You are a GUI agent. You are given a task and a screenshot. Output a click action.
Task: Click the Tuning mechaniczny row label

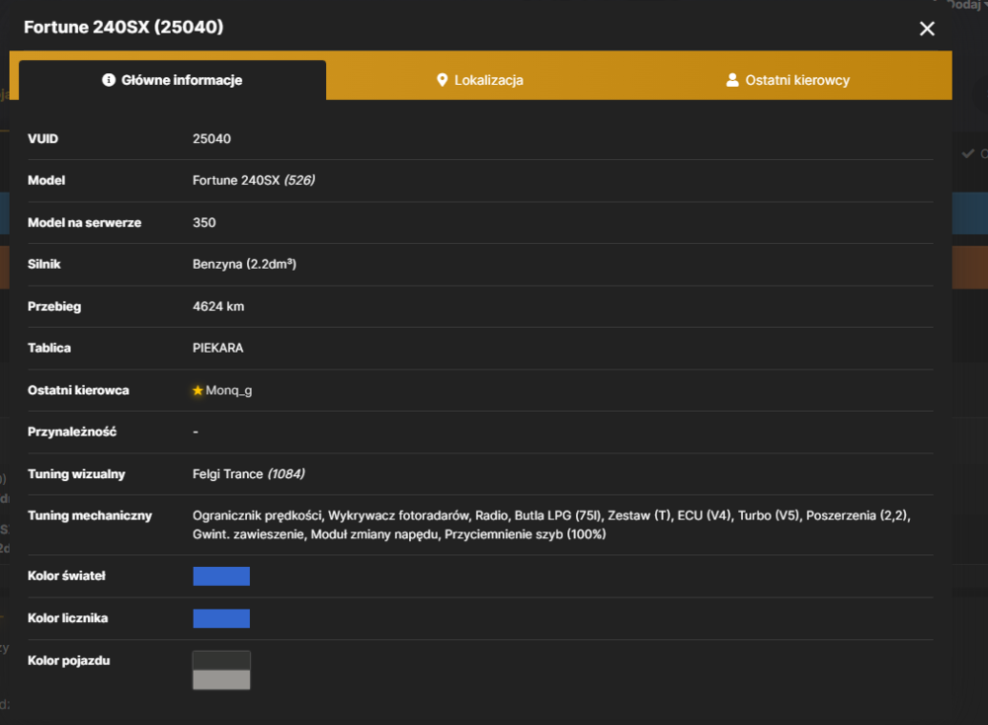[x=90, y=516]
